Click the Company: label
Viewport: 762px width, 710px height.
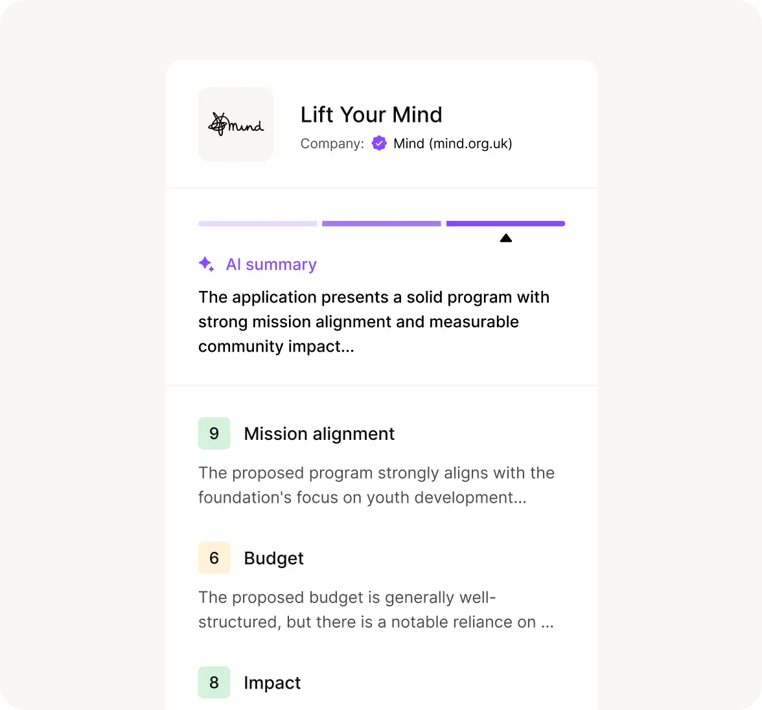click(x=332, y=144)
